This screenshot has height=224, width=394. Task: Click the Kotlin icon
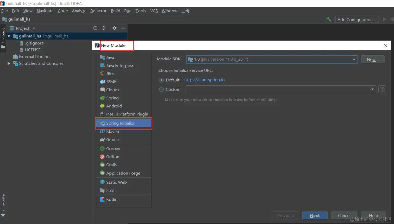tap(102, 200)
